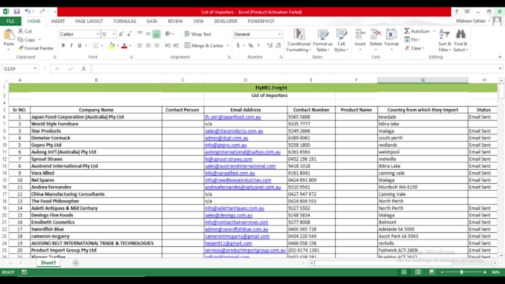Open the sales@starproducts.com.au email link

[234, 131]
